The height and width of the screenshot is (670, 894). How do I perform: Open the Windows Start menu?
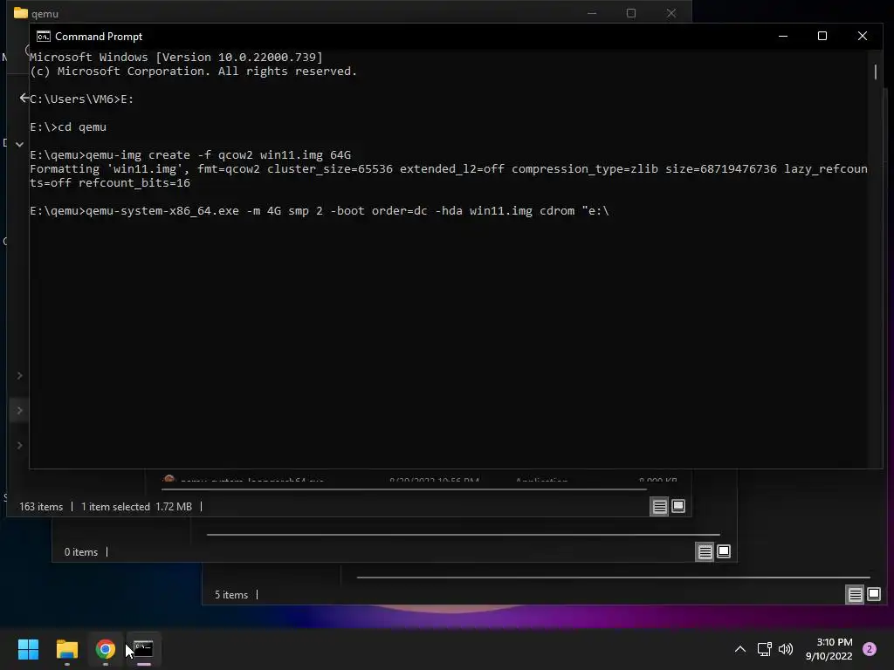point(28,649)
